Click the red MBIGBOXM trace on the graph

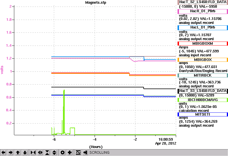click(90, 73)
